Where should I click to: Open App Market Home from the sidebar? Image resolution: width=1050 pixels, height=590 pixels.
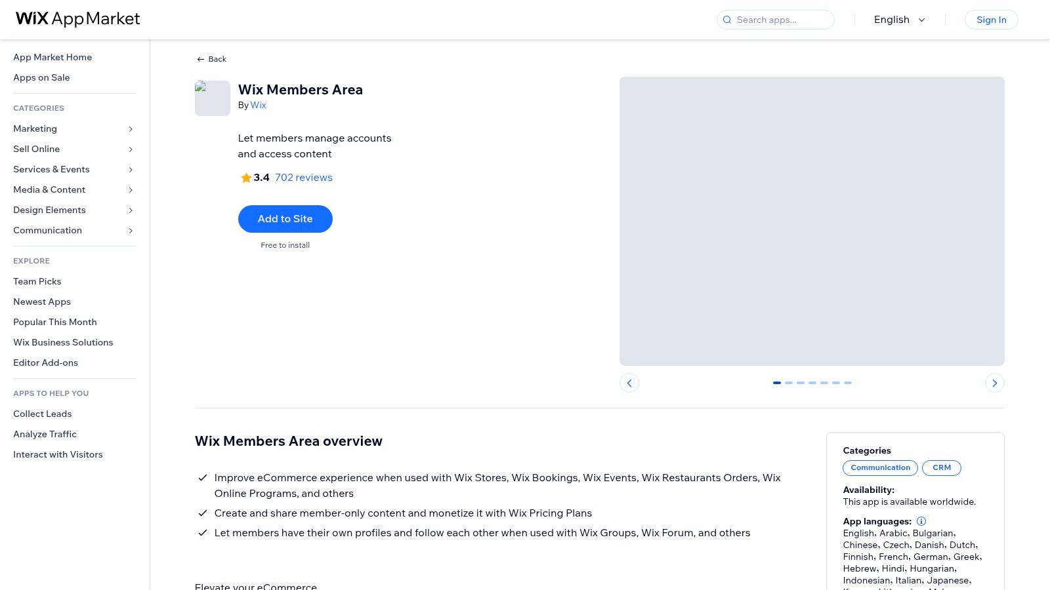tap(52, 57)
